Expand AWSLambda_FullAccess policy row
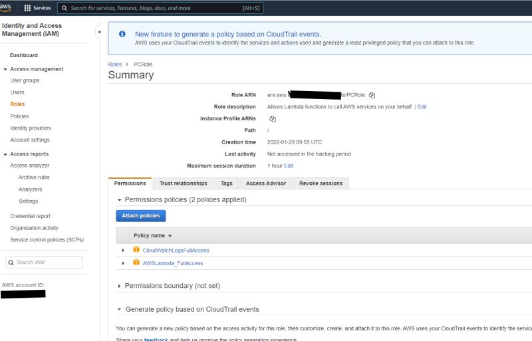The image size is (532, 341). click(x=123, y=263)
